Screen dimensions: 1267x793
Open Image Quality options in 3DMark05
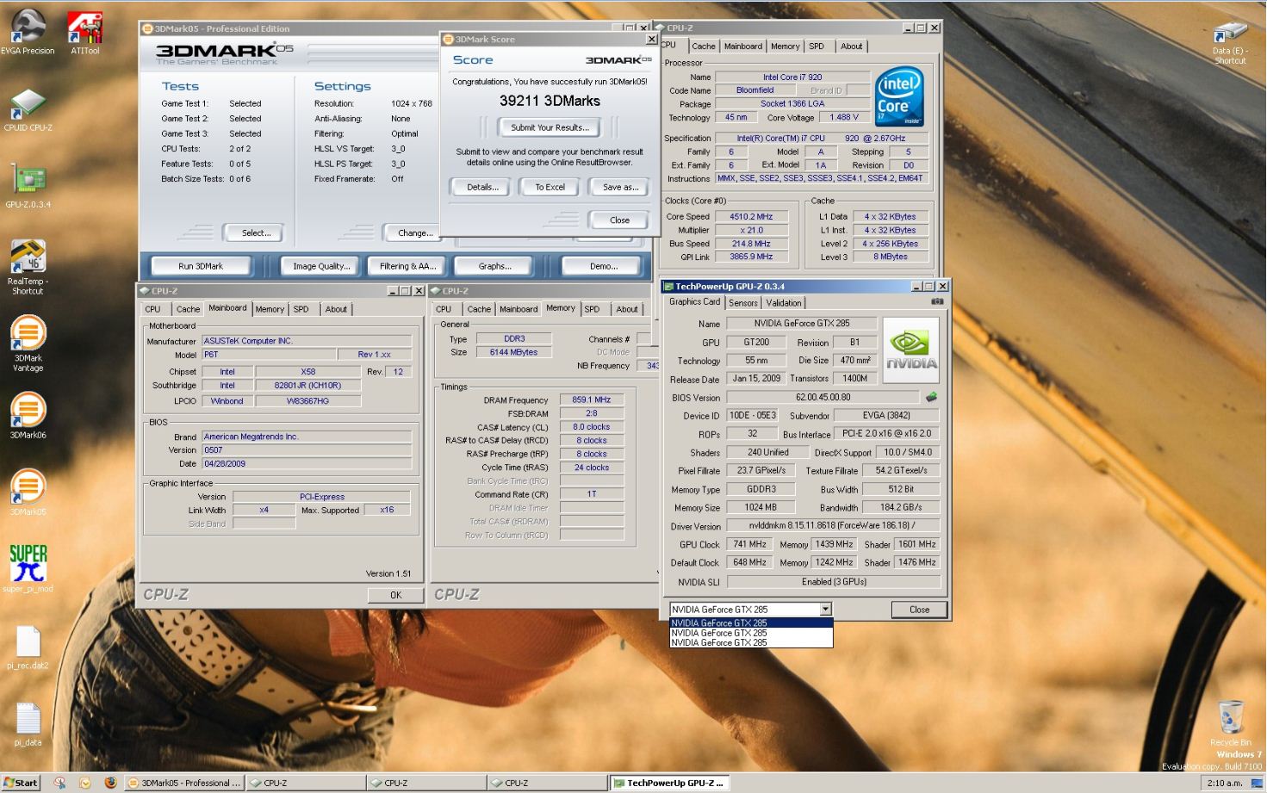[321, 266]
